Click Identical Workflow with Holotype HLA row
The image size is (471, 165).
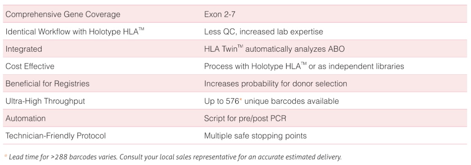coord(235,31)
